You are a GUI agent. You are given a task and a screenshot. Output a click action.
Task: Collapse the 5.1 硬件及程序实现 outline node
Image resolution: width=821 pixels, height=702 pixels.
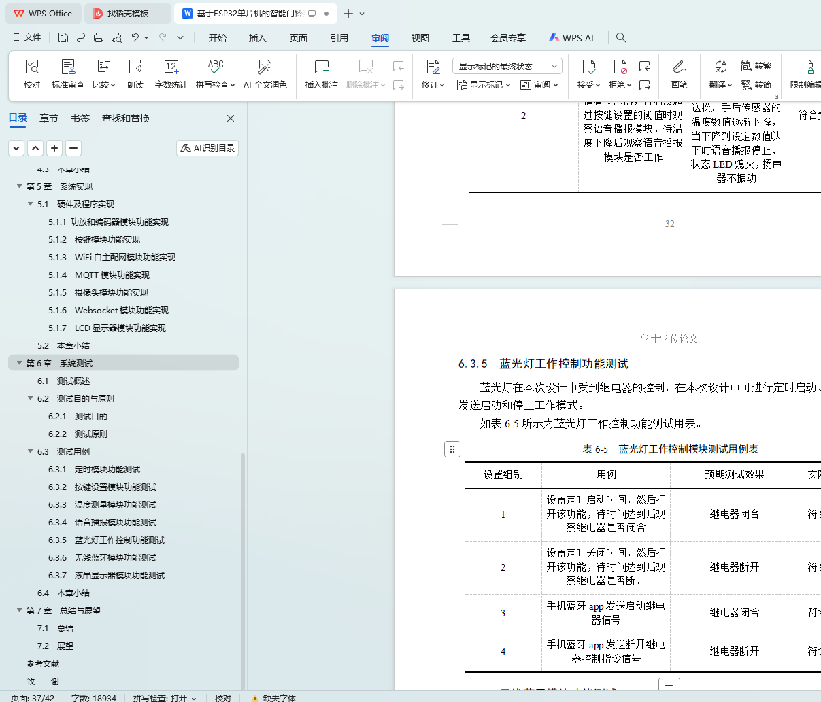click(31, 203)
